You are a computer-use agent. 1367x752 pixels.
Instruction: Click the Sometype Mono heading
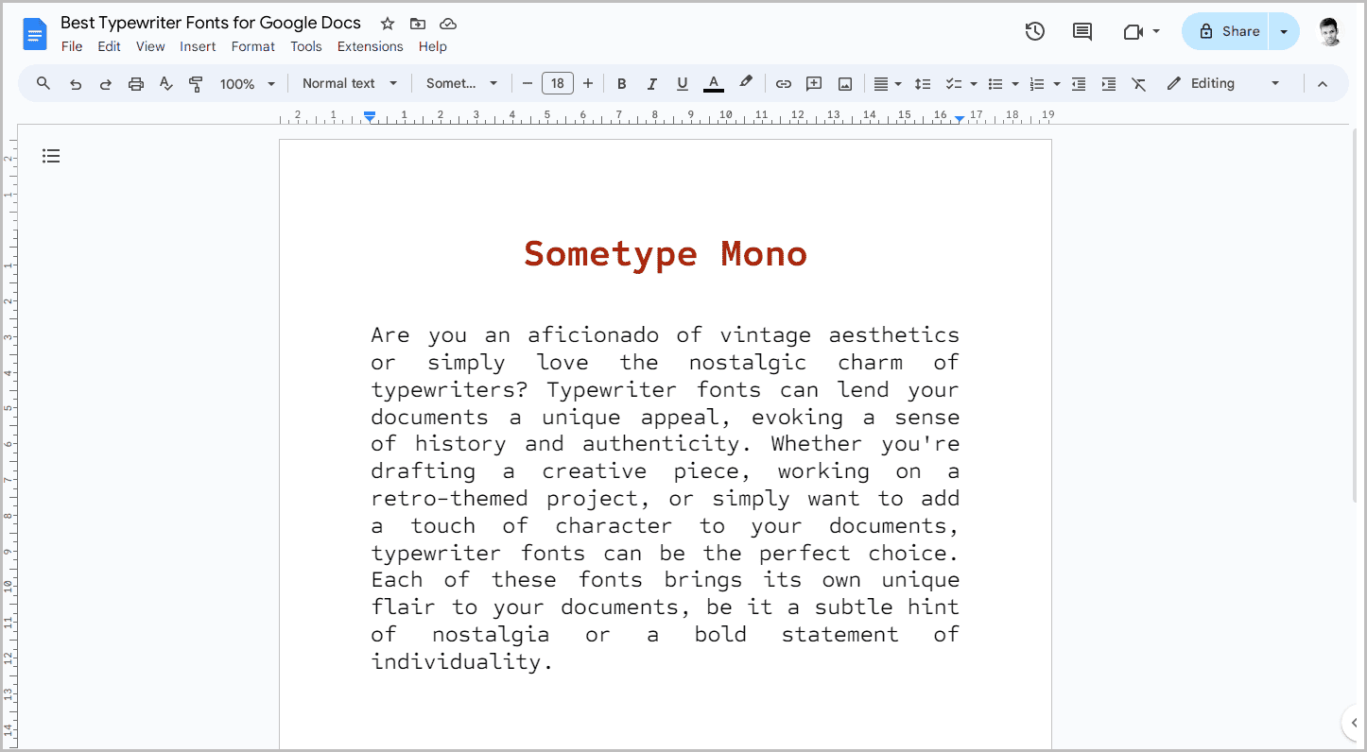point(666,253)
